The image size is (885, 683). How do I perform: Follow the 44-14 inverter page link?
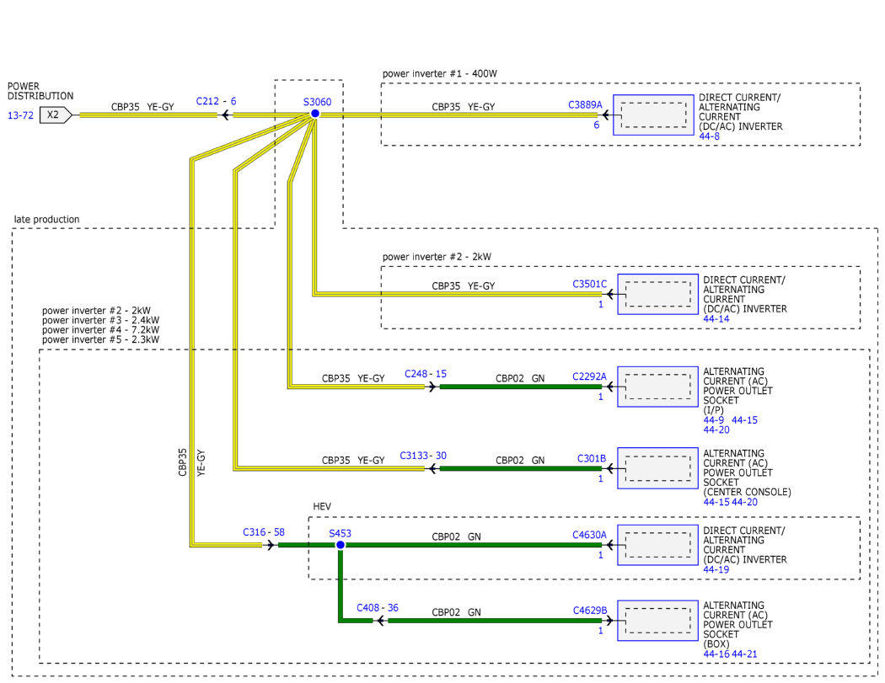coord(716,319)
